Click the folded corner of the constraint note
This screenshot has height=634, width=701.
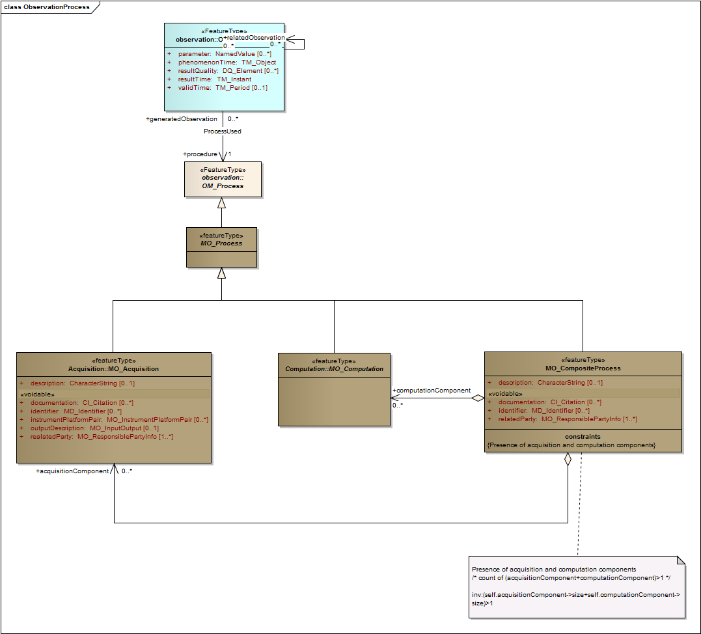681,560
